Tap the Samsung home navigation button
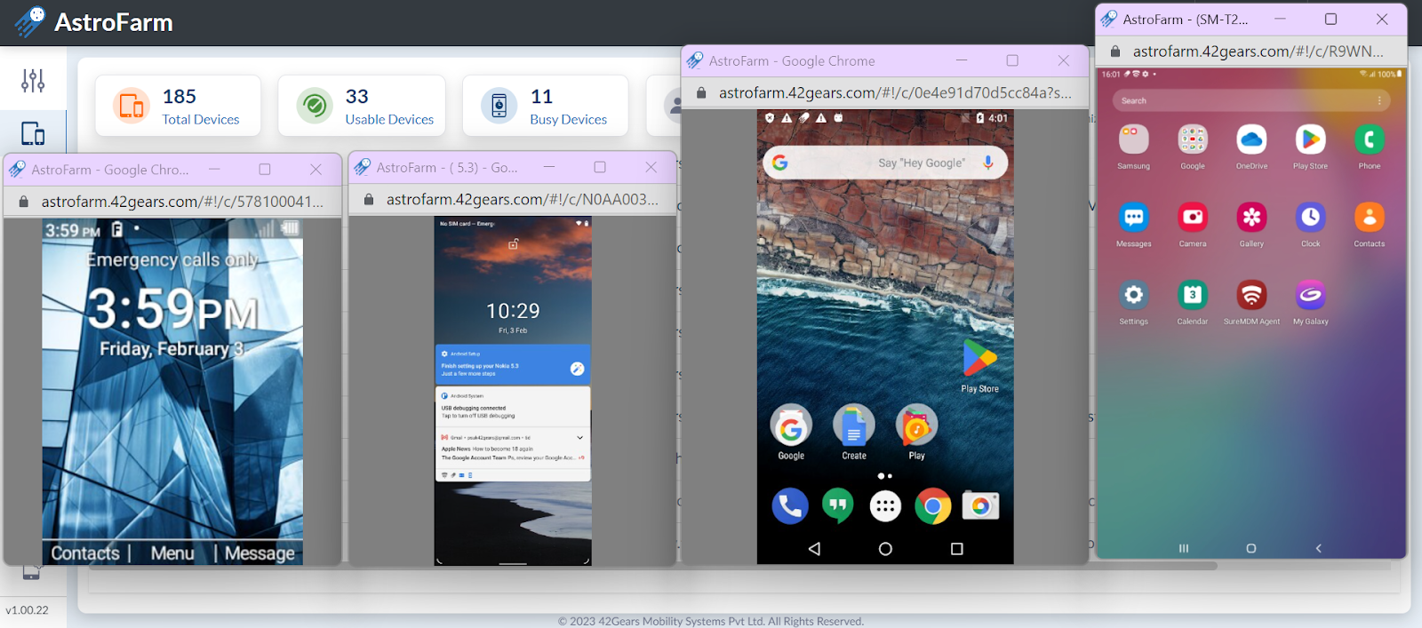 point(1250,548)
